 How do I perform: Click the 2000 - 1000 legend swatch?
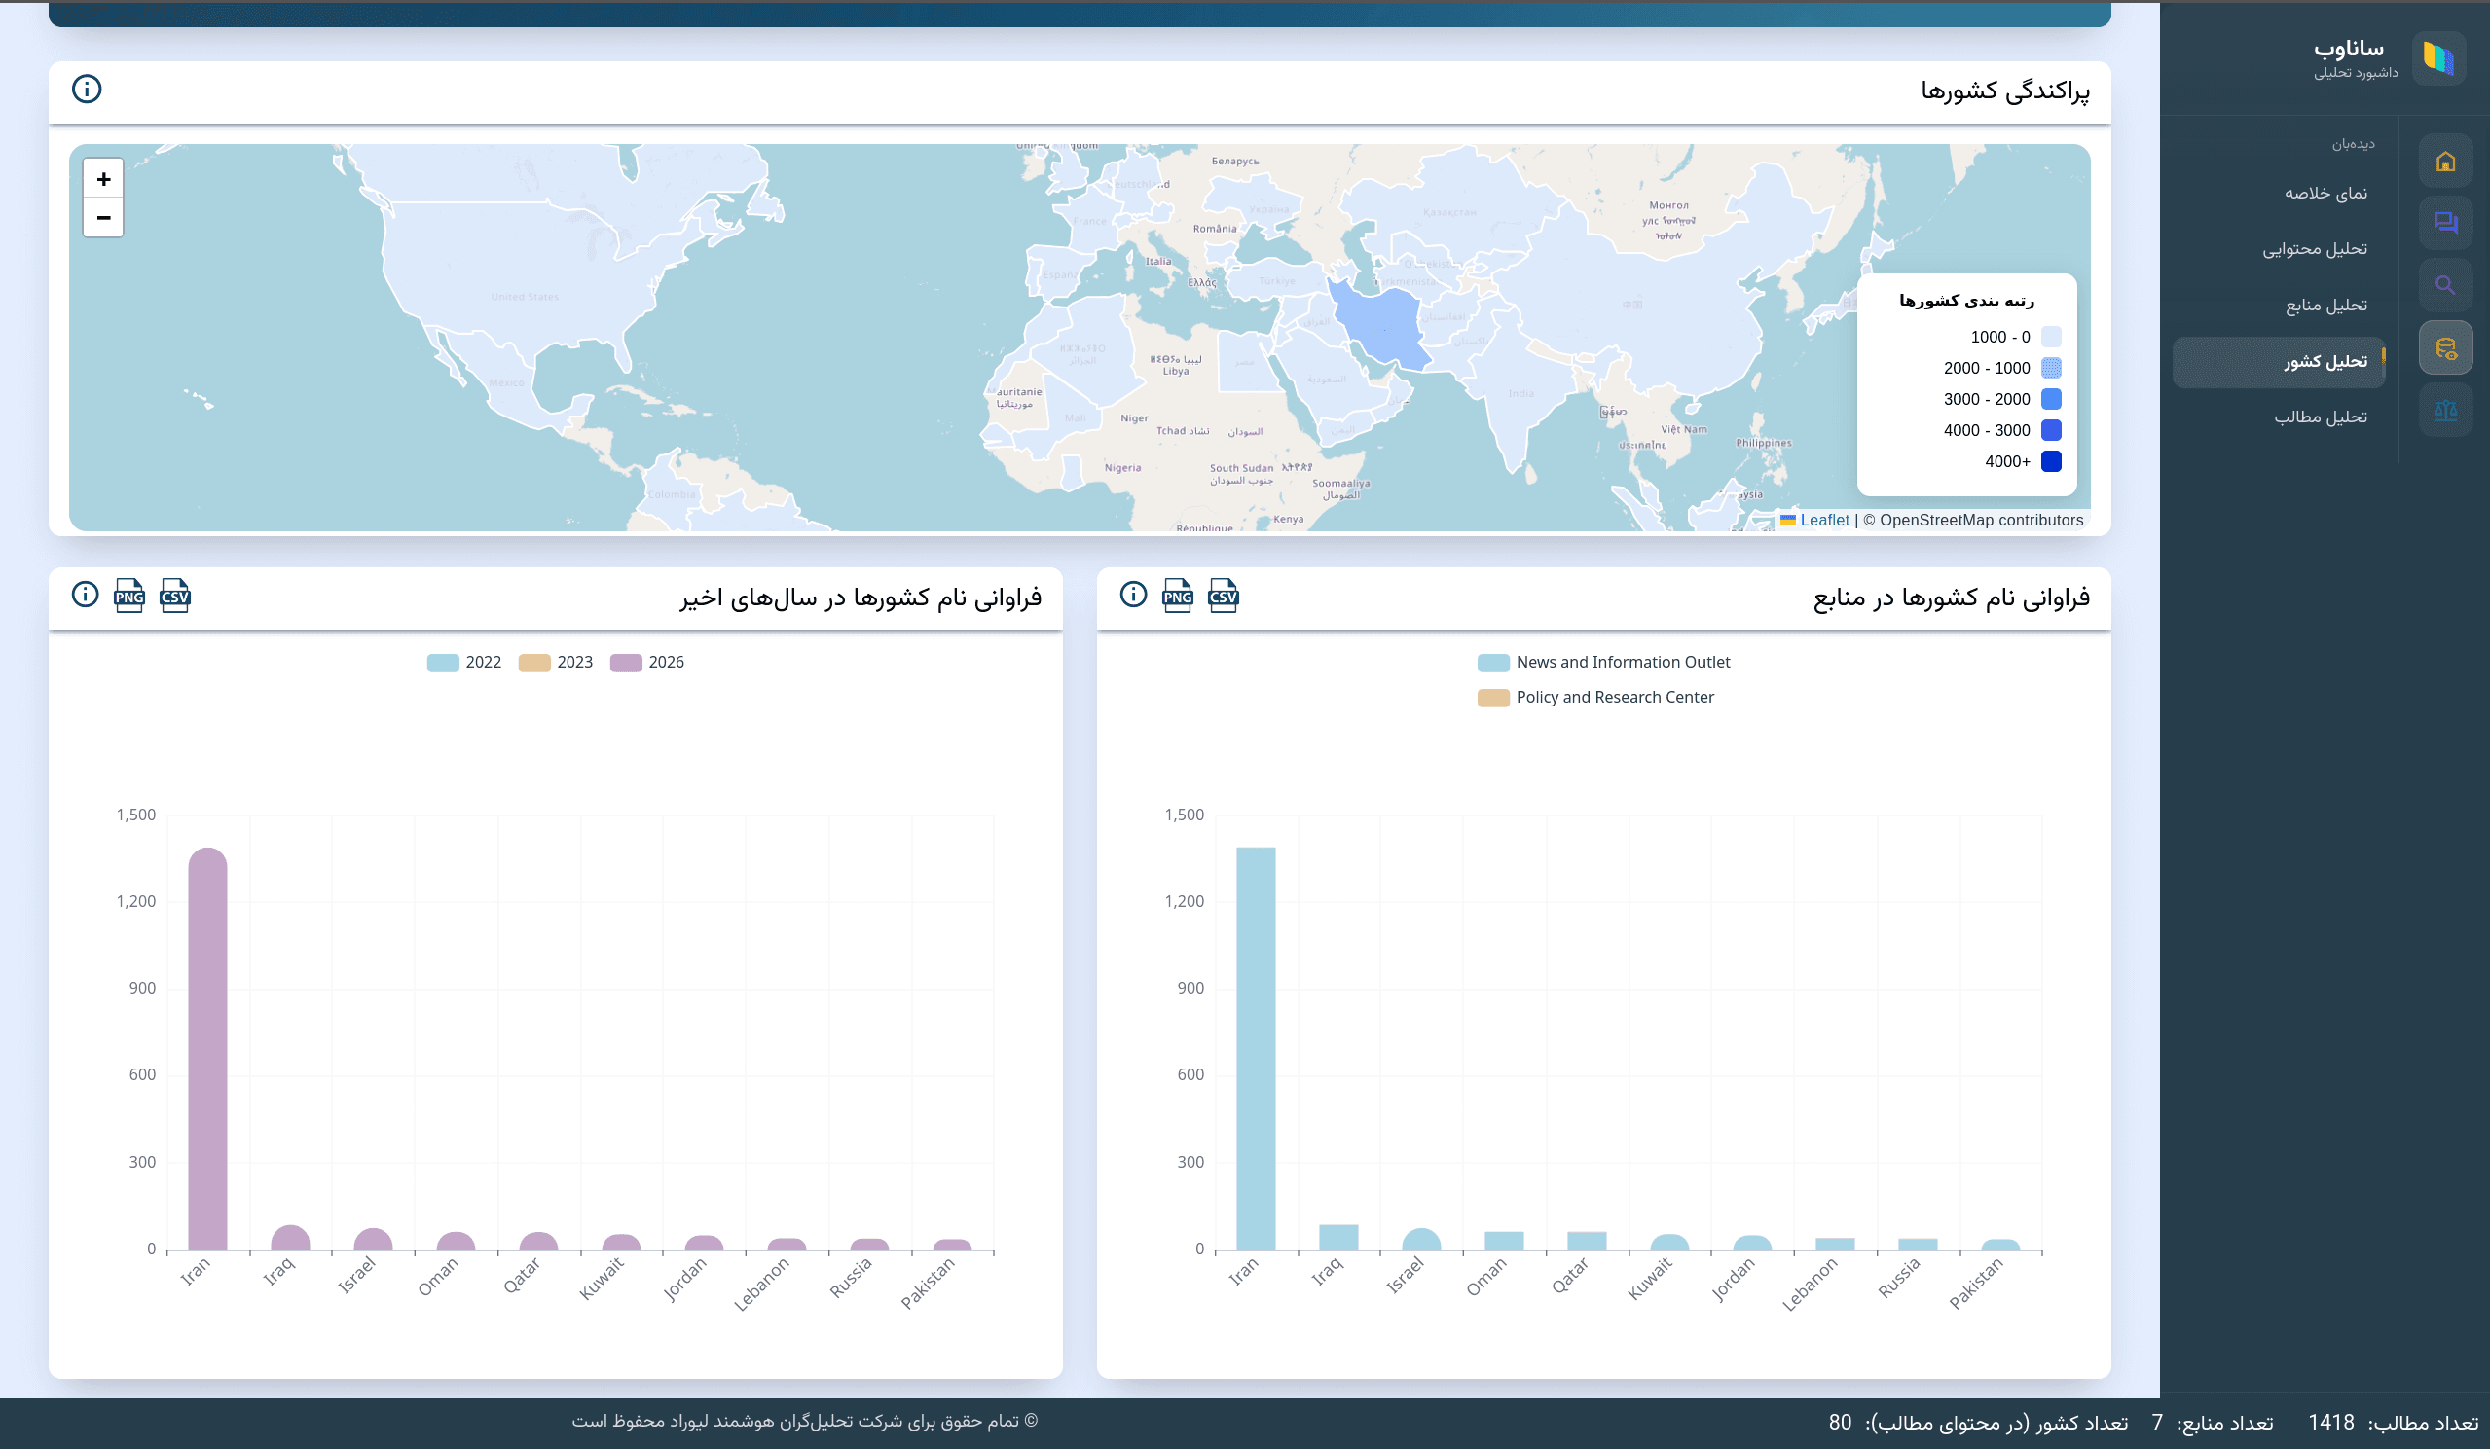(x=2051, y=368)
